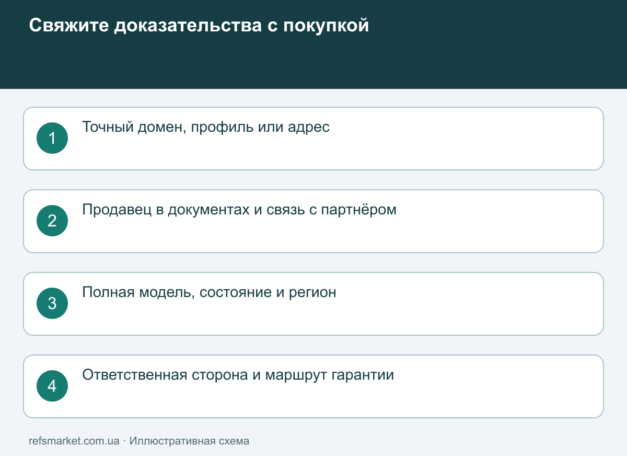Click text 'Продавец в документах и связь с партнёром'
Viewport: 627px width, 456px height.
click(239, 210)
